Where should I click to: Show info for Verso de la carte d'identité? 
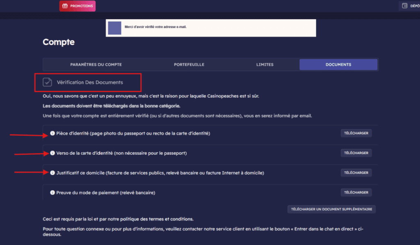(x=52, y=153)
